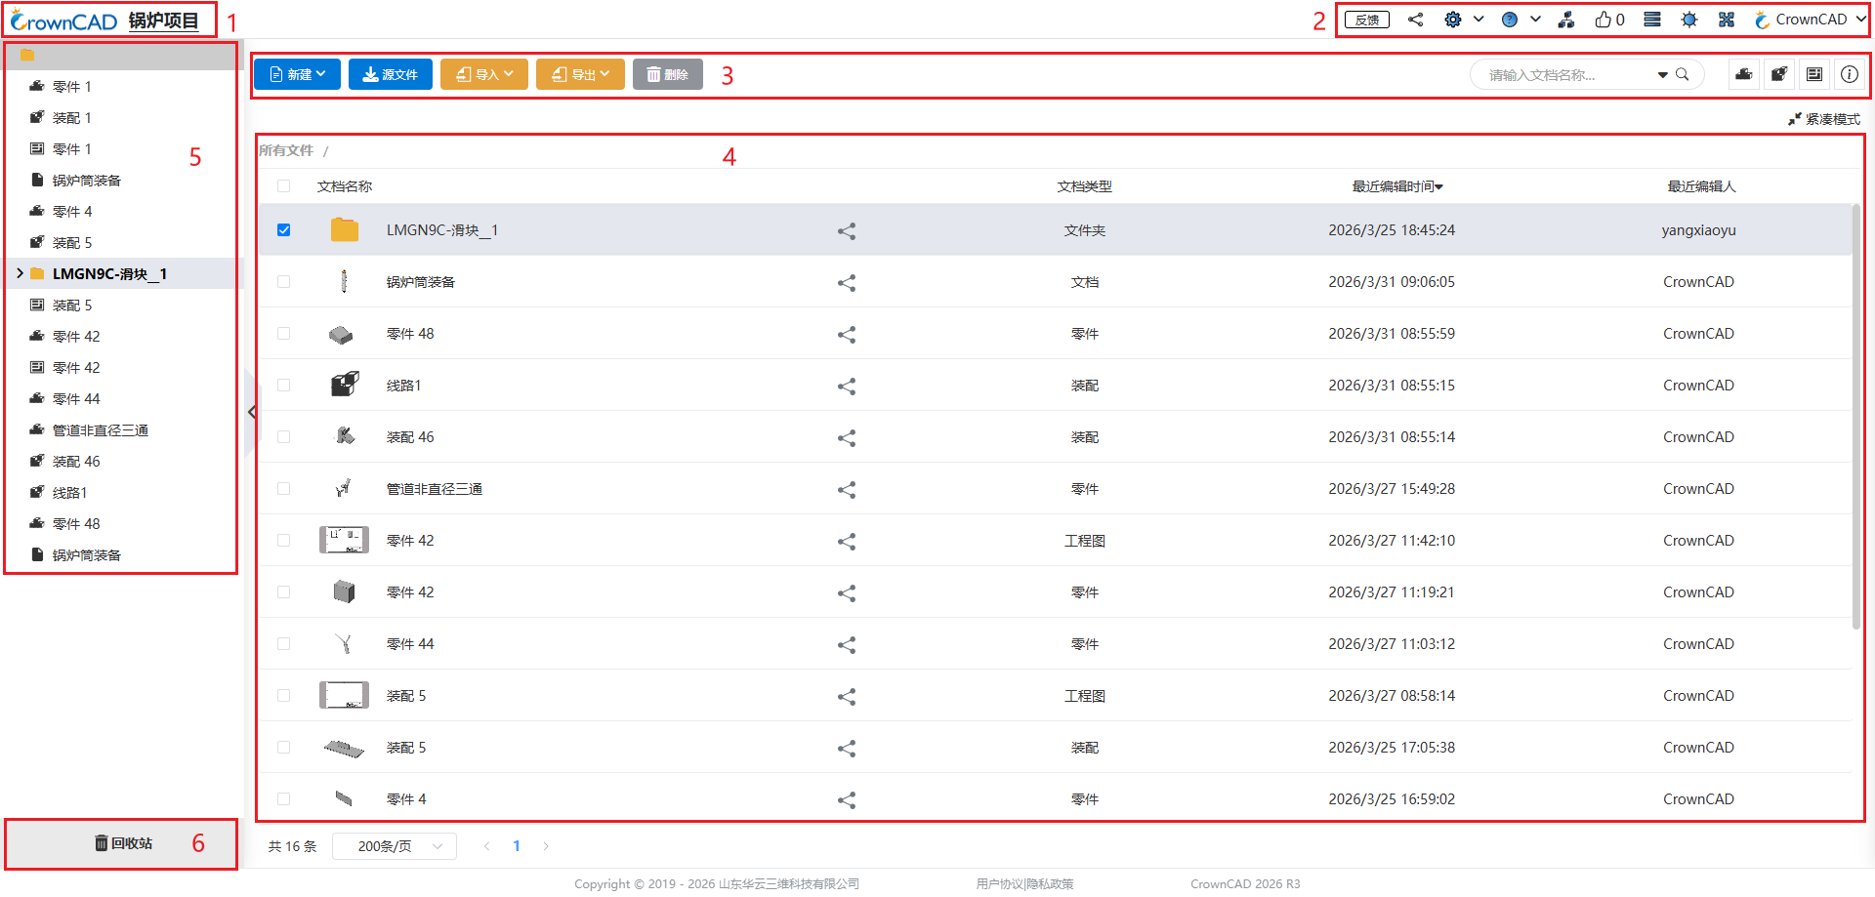Filter by assembly documents icon

[x=1779, y=74]
